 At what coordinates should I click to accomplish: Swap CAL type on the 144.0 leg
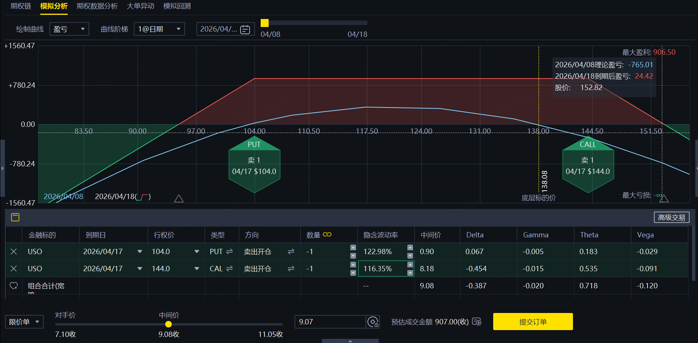[x=230, y=269]
